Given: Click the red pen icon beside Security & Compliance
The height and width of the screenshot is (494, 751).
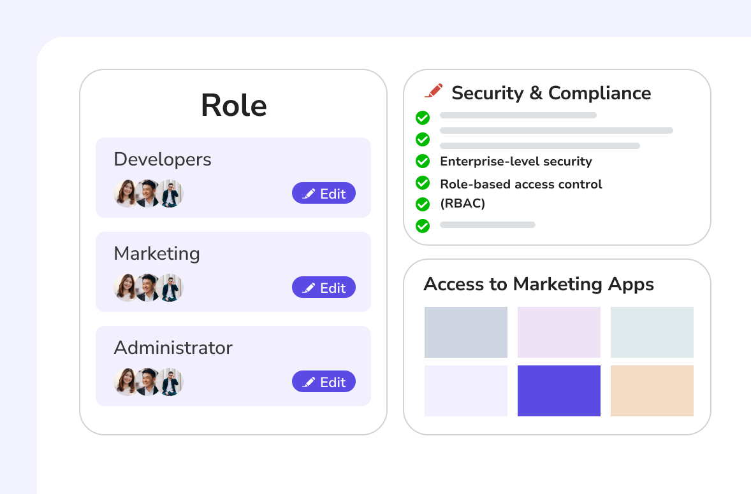Looking at the screenshot, I should tap(434, 92).
